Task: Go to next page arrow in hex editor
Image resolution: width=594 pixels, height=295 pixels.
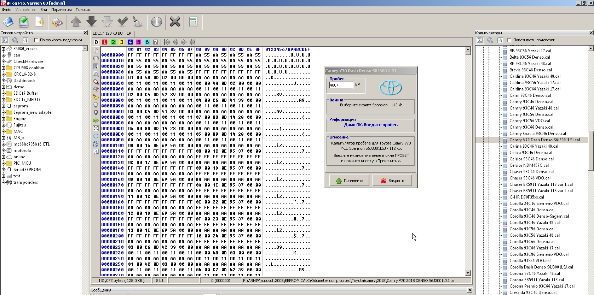Action: [x=184, y=42]
